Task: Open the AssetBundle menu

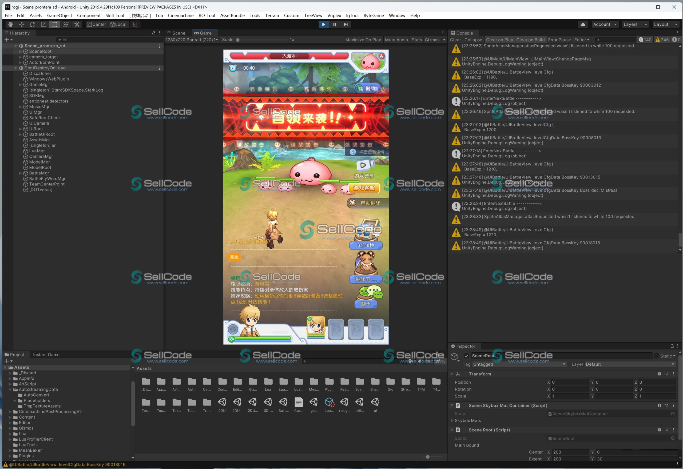Action: [232, 15]
